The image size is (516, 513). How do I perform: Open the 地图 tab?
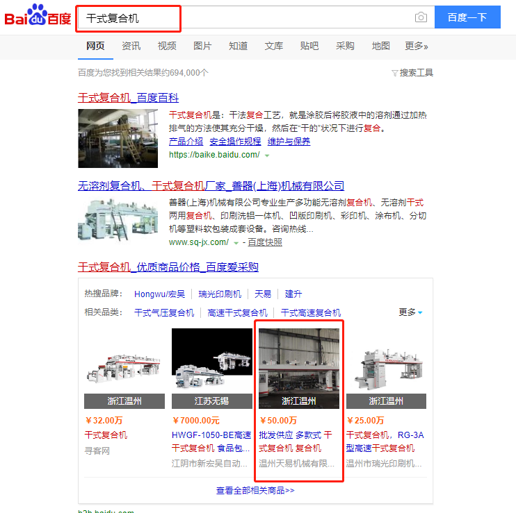[x=381, y=46]
